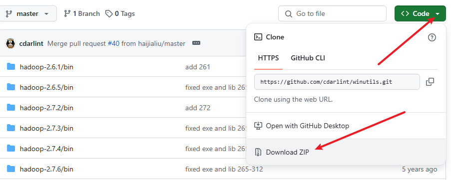Click folder icon beside hadoop-2.6.1/bin
The width and height of the screenshot is (451, 180).
pos(11,67)
